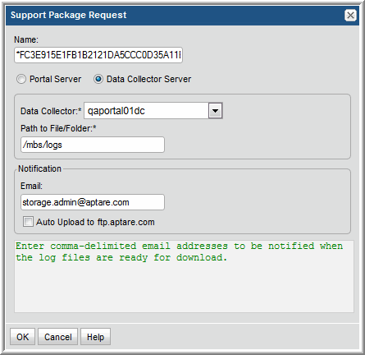Click the Notification group heading
This screenshot has height=355, width=365.
39,168
